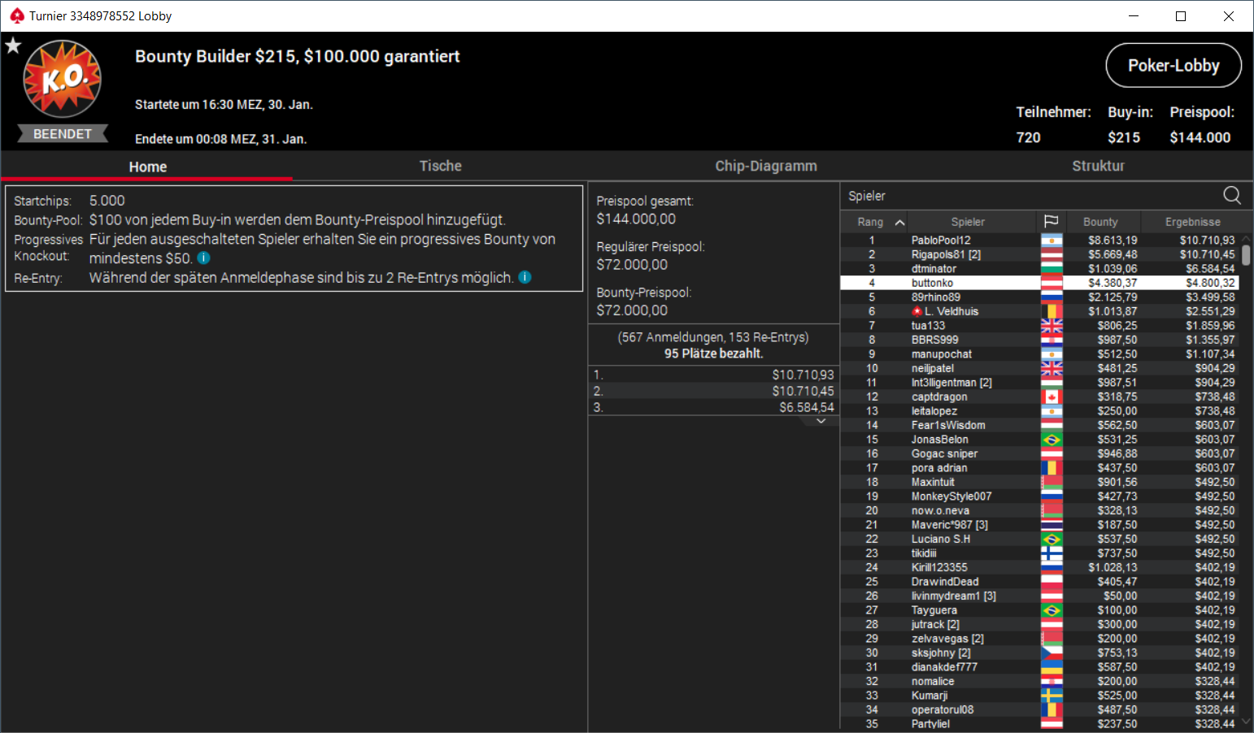The width and height of the screenshot is (1254, 733).
Task: Click the favorite star icon
Action: [x=13, y=46]
